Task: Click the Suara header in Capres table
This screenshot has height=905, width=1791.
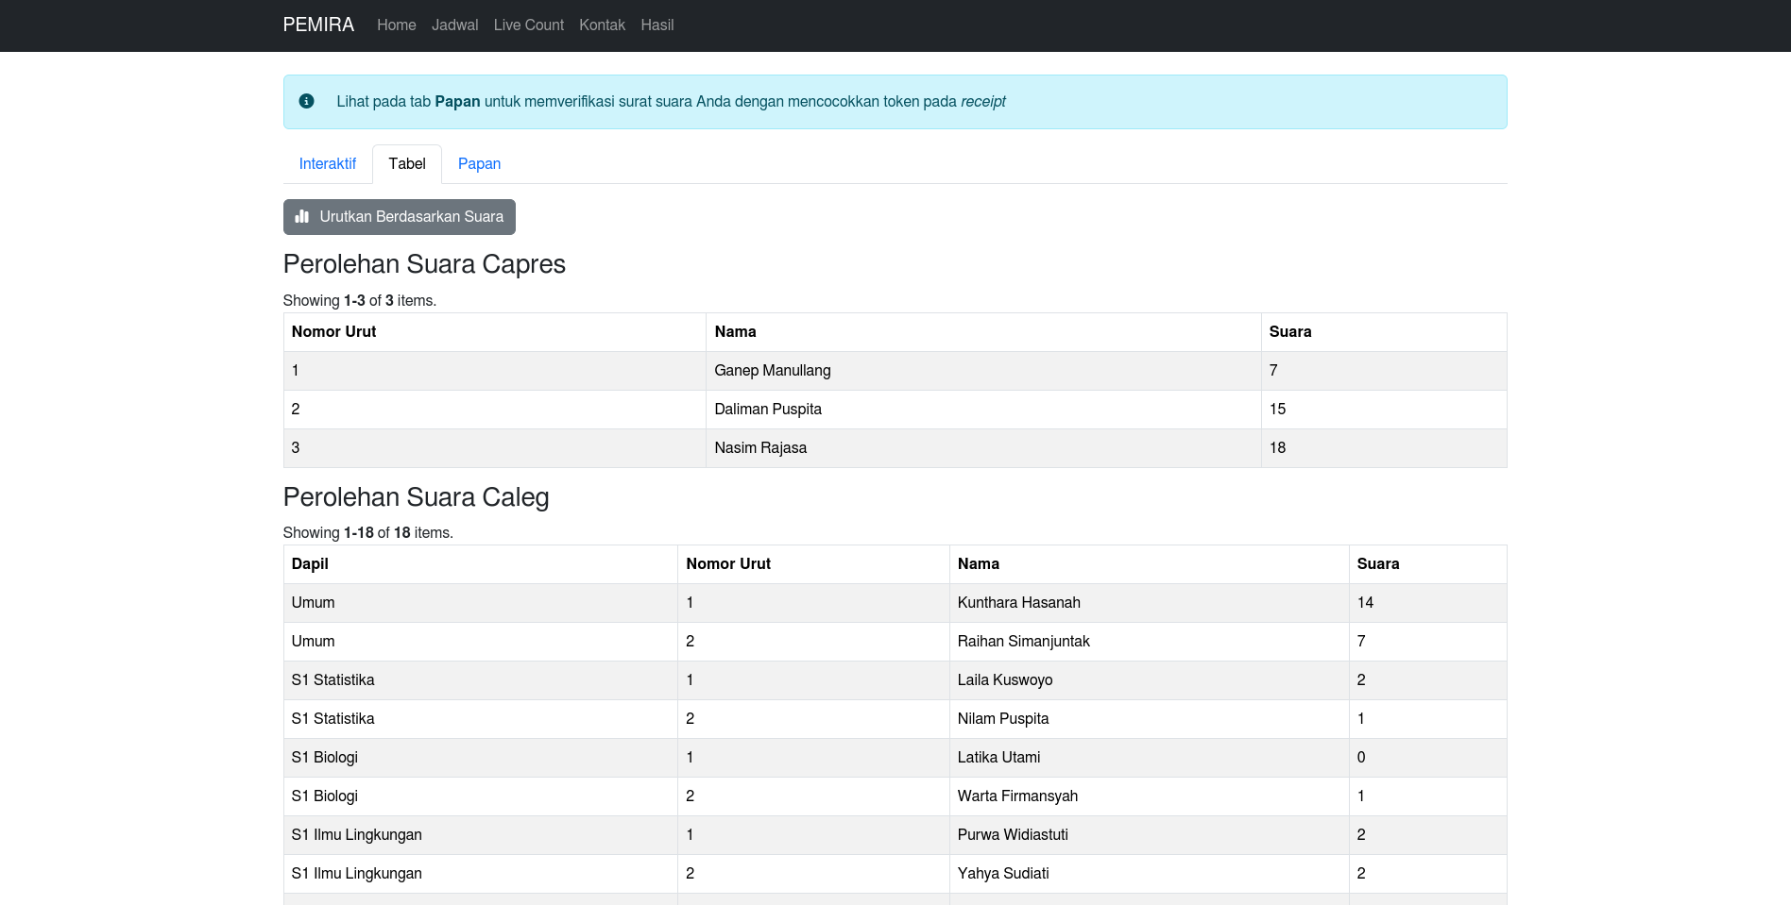Action: pos(1289,331)
